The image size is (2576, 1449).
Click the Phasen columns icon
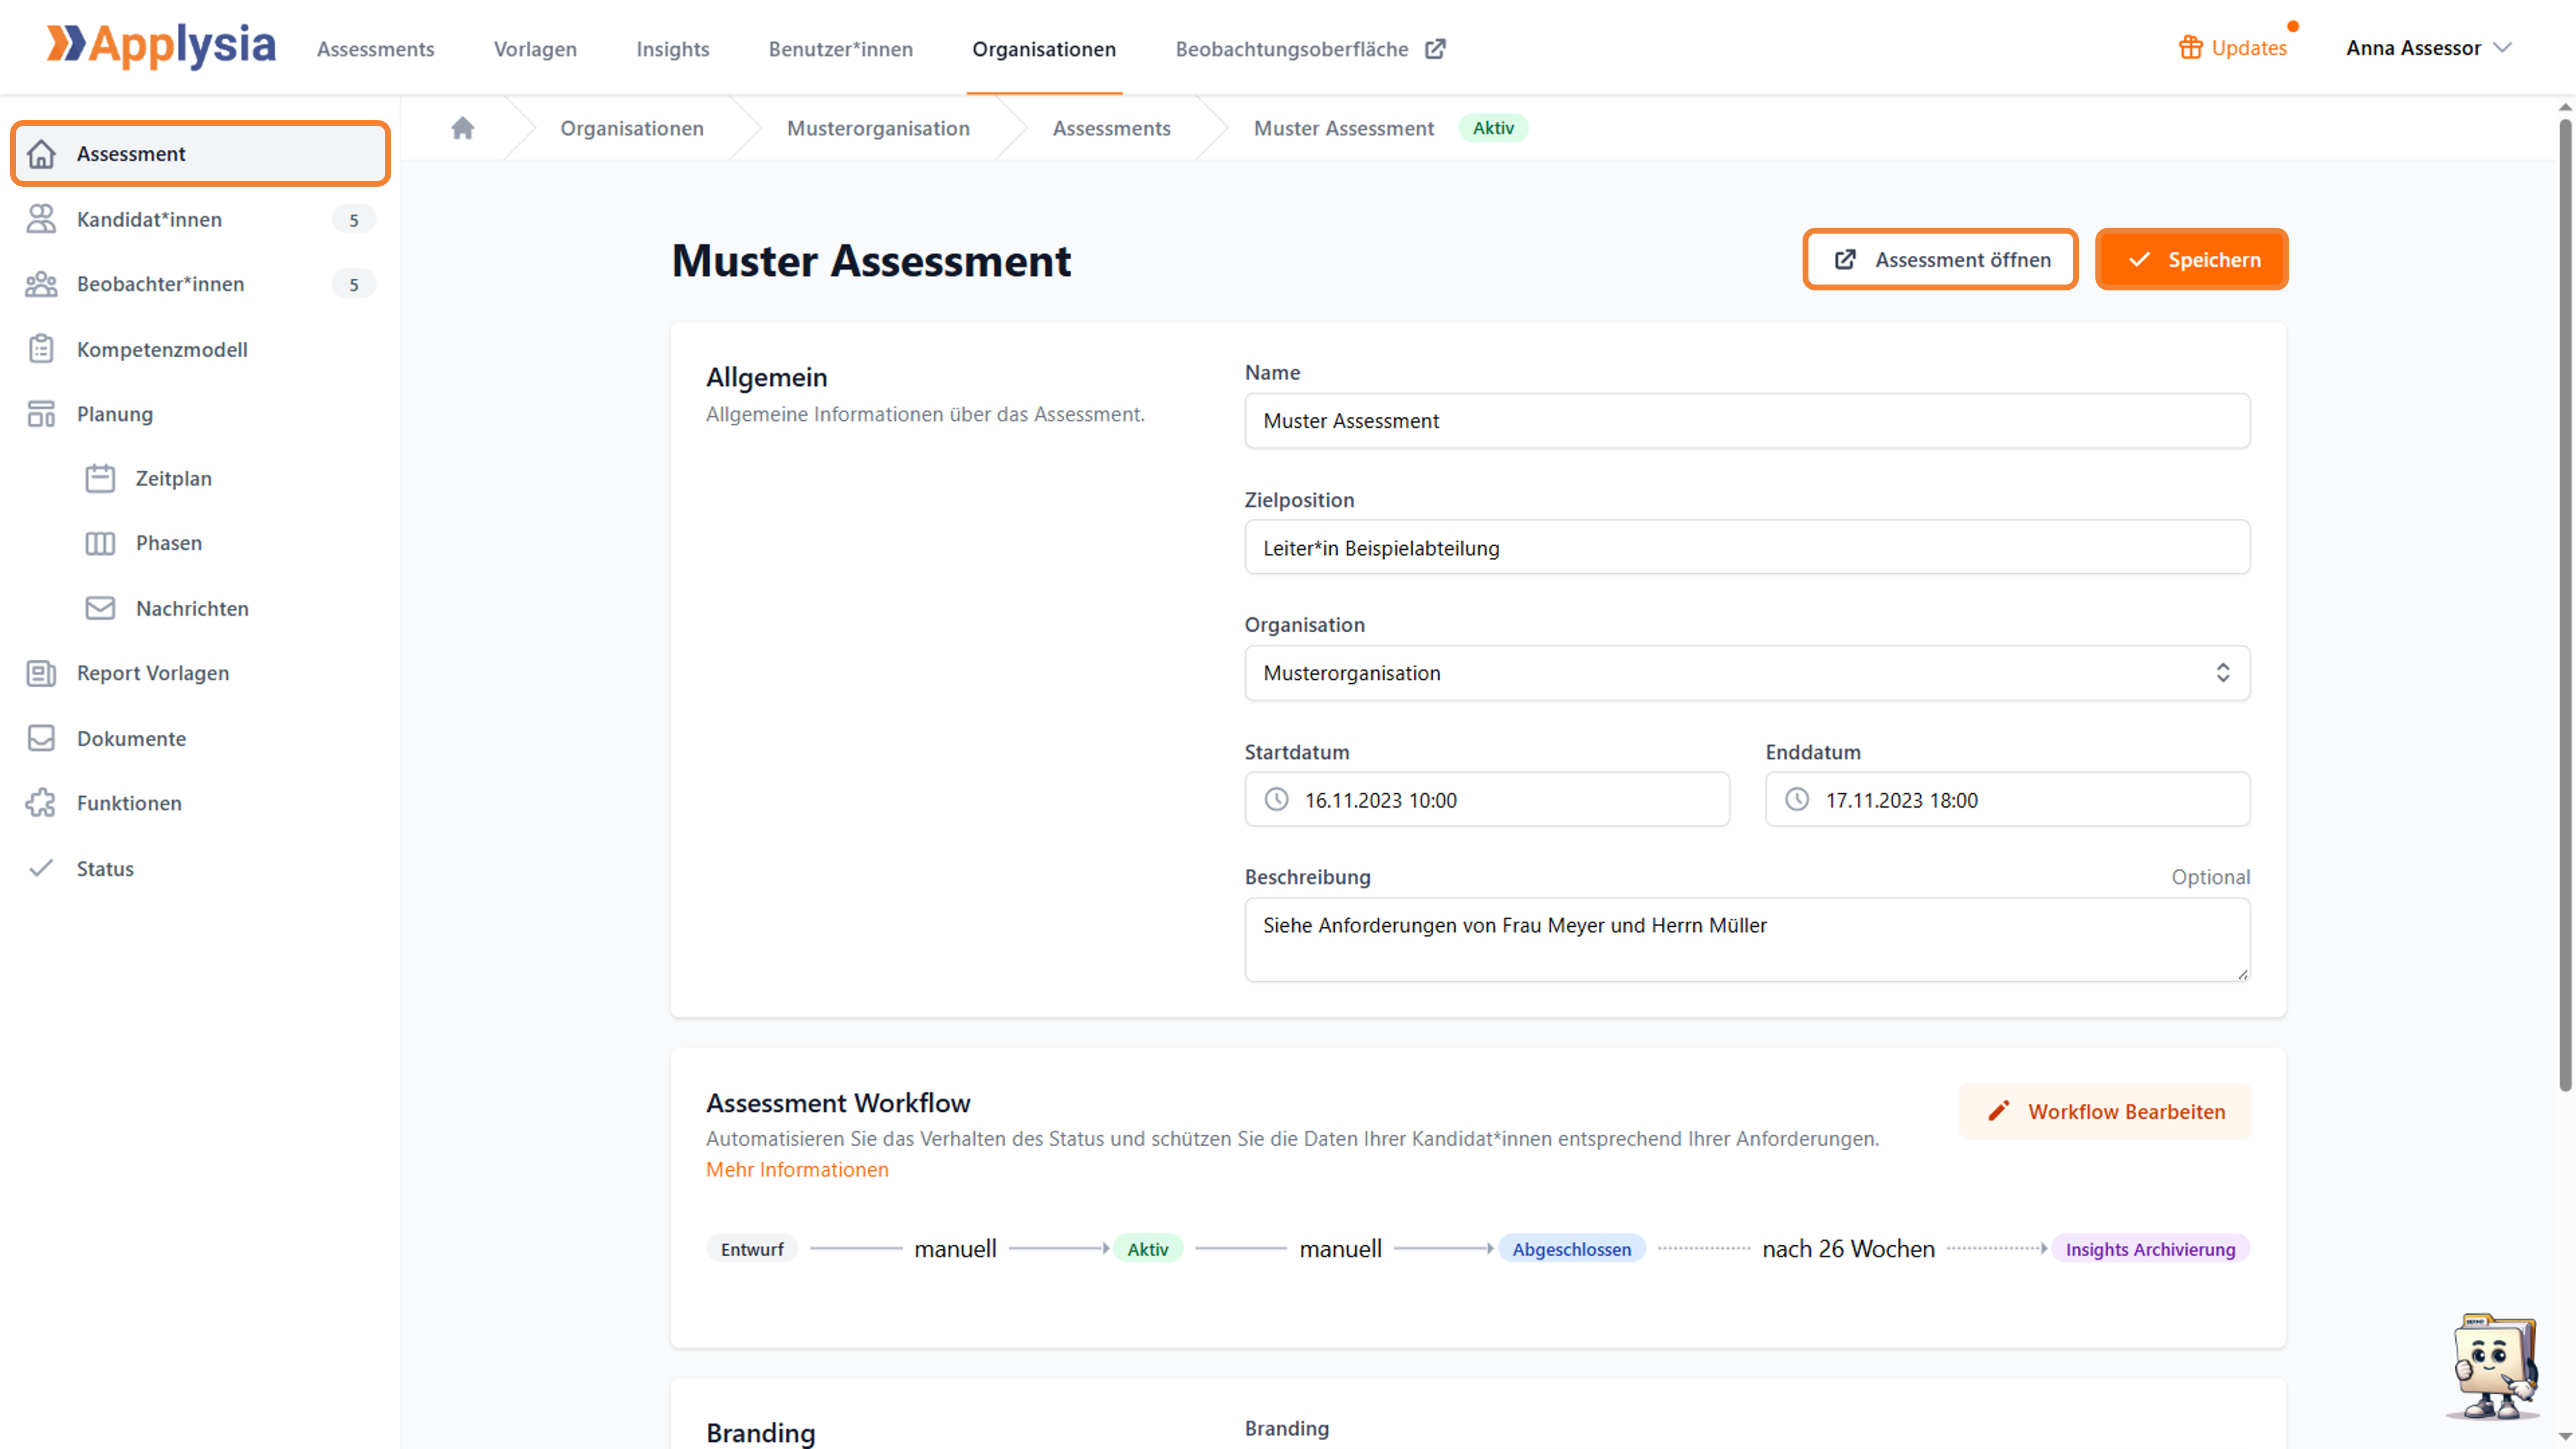pos(100,543)
